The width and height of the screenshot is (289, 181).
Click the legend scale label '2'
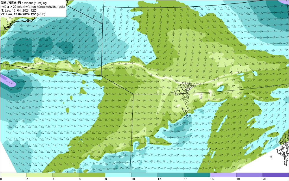[27, 179]
